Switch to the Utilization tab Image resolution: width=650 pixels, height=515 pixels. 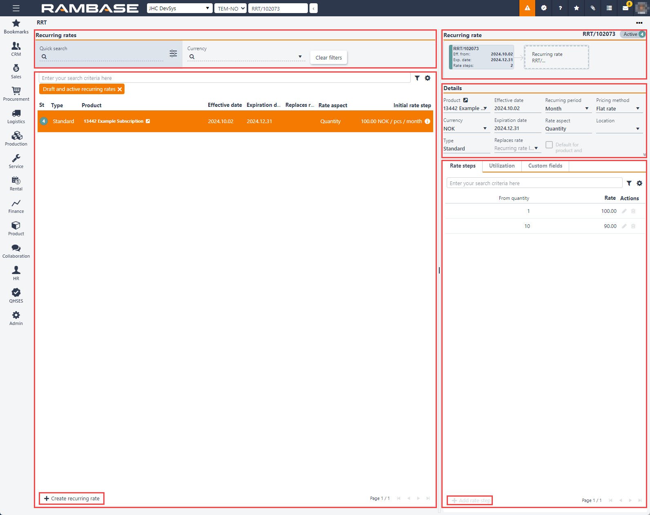click(x=501, y=166)
